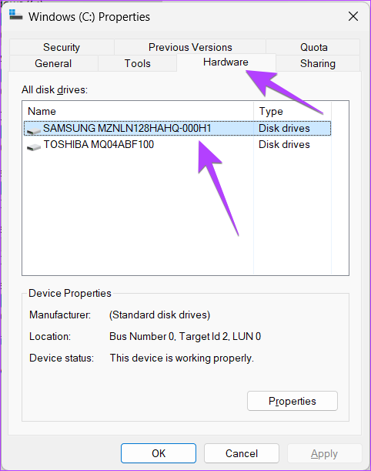Open the Tools tab
This screenshot has height=471, width=371.
[x=137, y=63]
